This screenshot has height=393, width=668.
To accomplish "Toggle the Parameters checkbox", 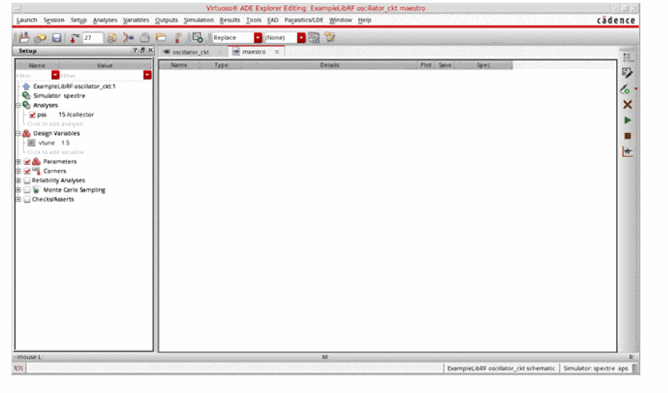I will tap(27, 161).
